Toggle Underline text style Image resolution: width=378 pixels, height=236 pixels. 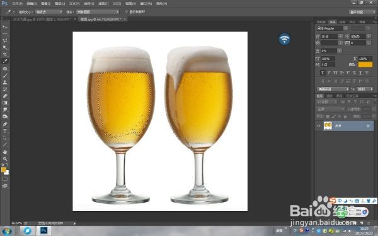360,73
